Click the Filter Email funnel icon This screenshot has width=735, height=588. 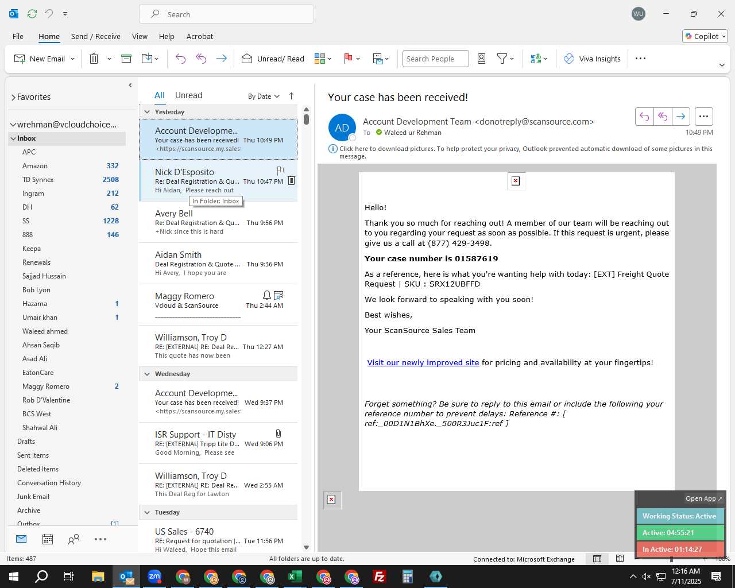point(502,59)
